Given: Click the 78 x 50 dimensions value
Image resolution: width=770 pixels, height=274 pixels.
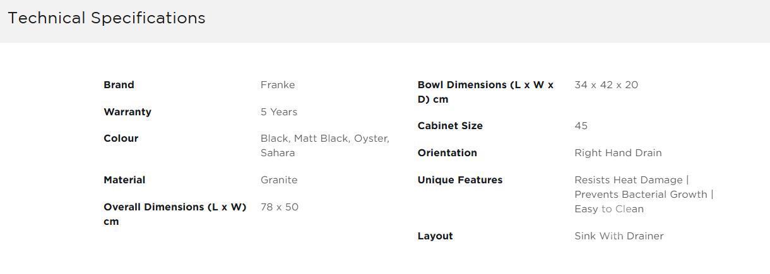Looking at the screenshot, I should [280, 207].
